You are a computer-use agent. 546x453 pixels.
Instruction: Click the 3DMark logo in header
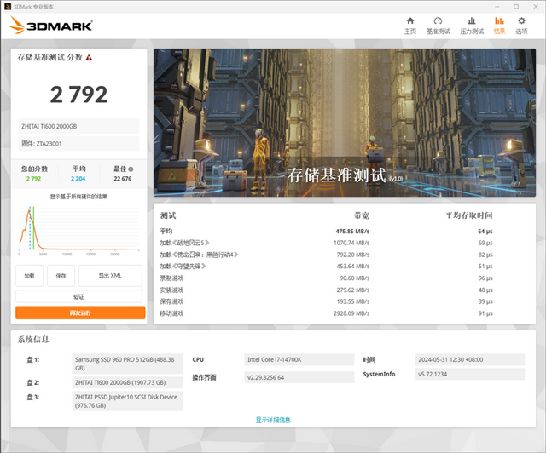point(50,26)
